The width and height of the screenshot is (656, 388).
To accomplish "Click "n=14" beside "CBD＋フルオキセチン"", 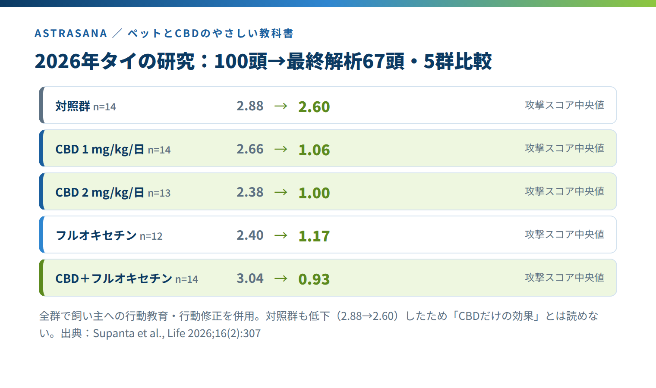I will pyautogui.click(x=186, y=279).
